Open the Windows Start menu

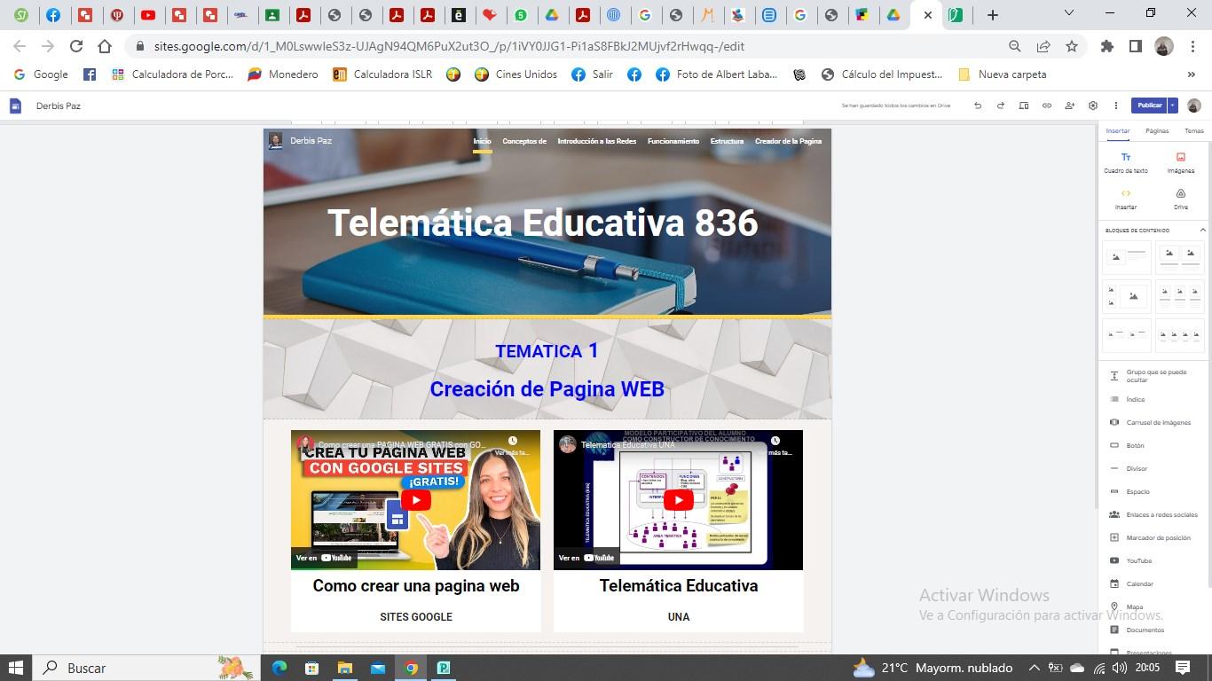[x=16, y=668]
